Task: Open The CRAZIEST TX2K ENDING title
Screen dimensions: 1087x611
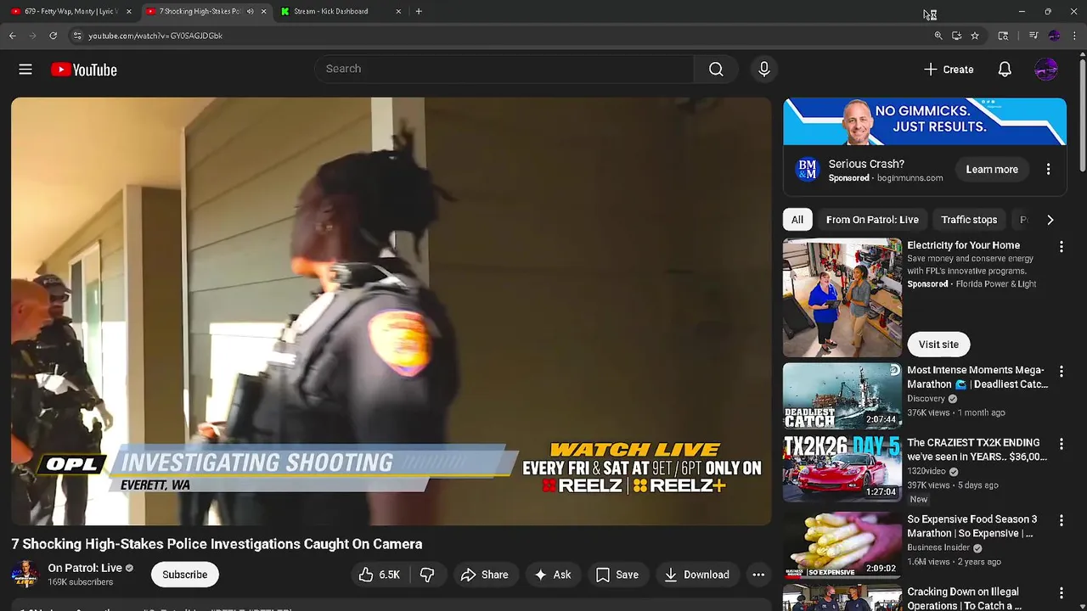Action: 977,450
